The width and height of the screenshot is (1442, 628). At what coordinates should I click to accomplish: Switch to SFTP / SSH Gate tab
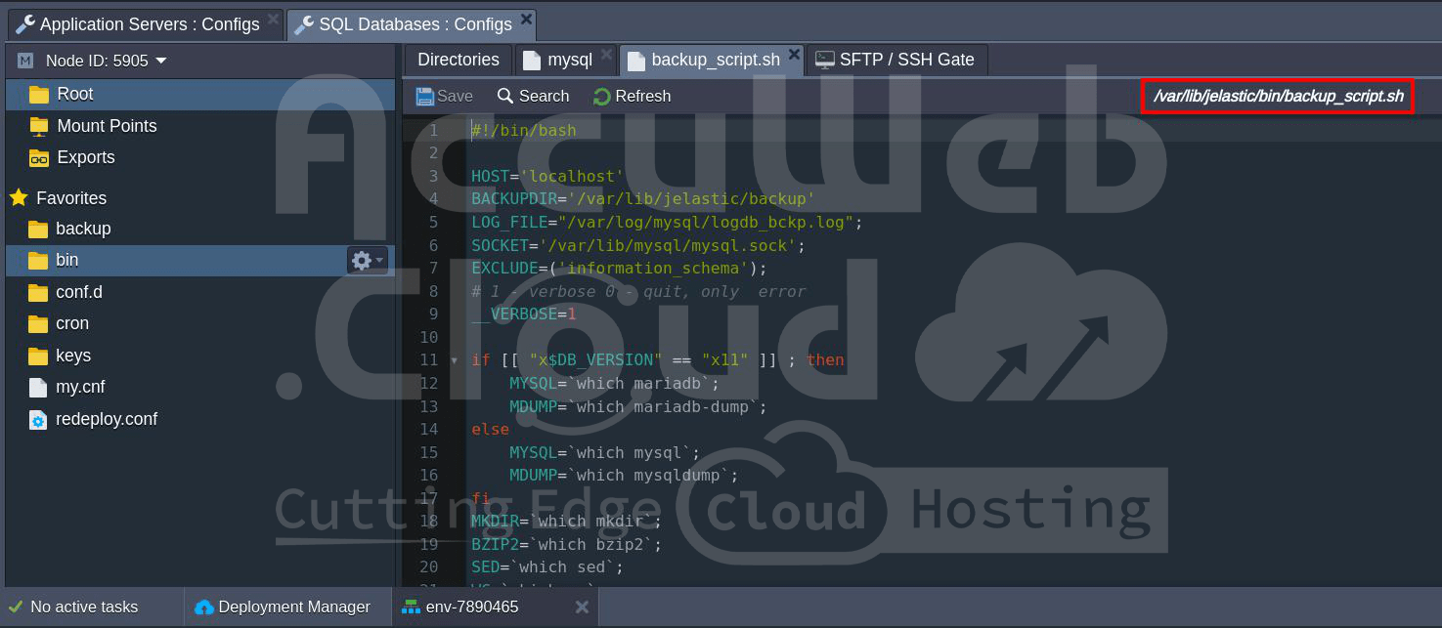[895, 60]
